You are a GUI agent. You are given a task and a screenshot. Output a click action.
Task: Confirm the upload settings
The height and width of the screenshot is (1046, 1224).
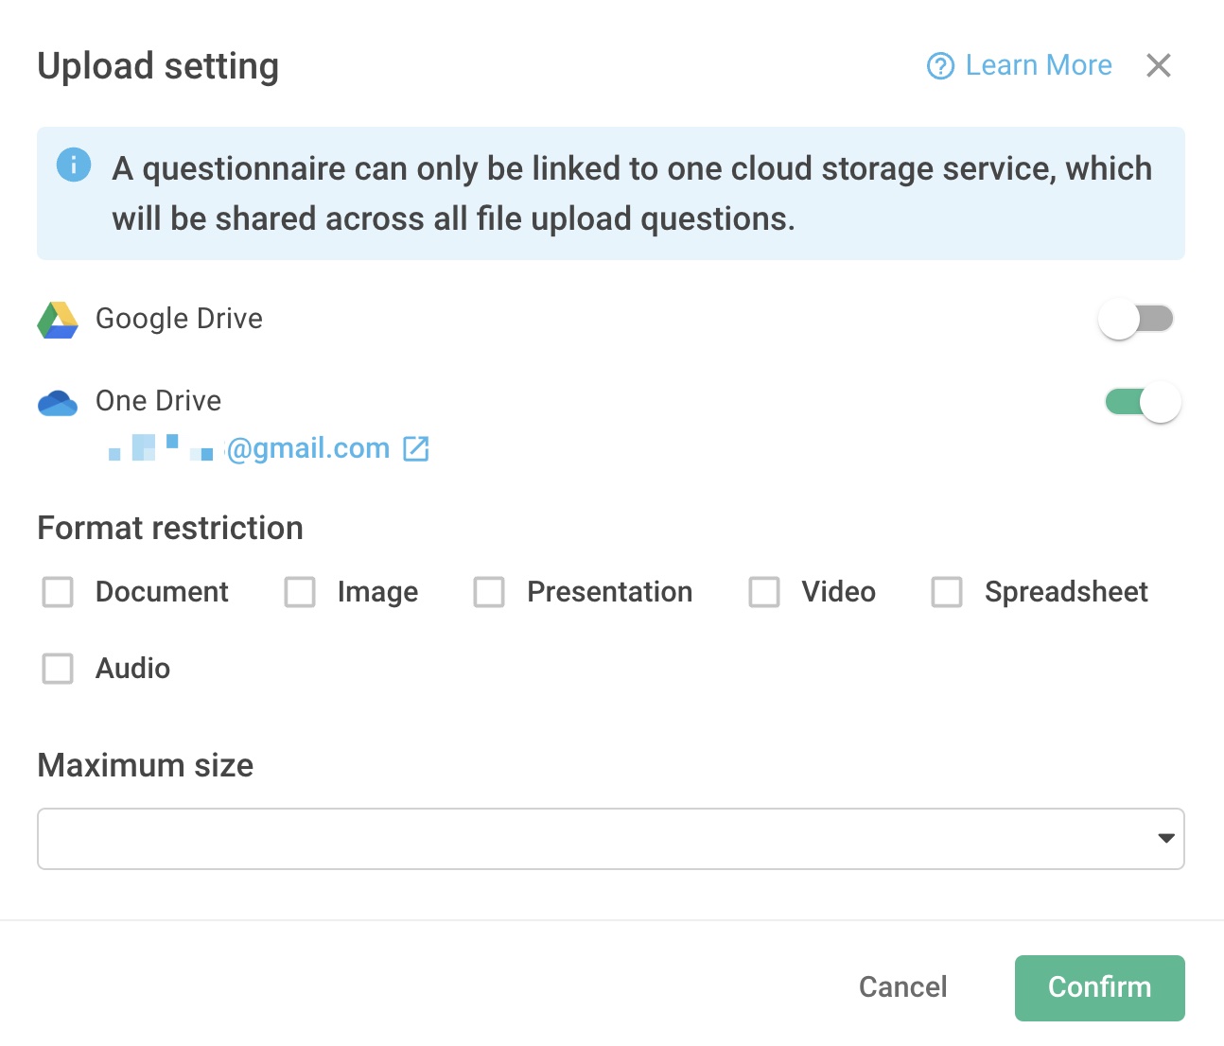1099,987
